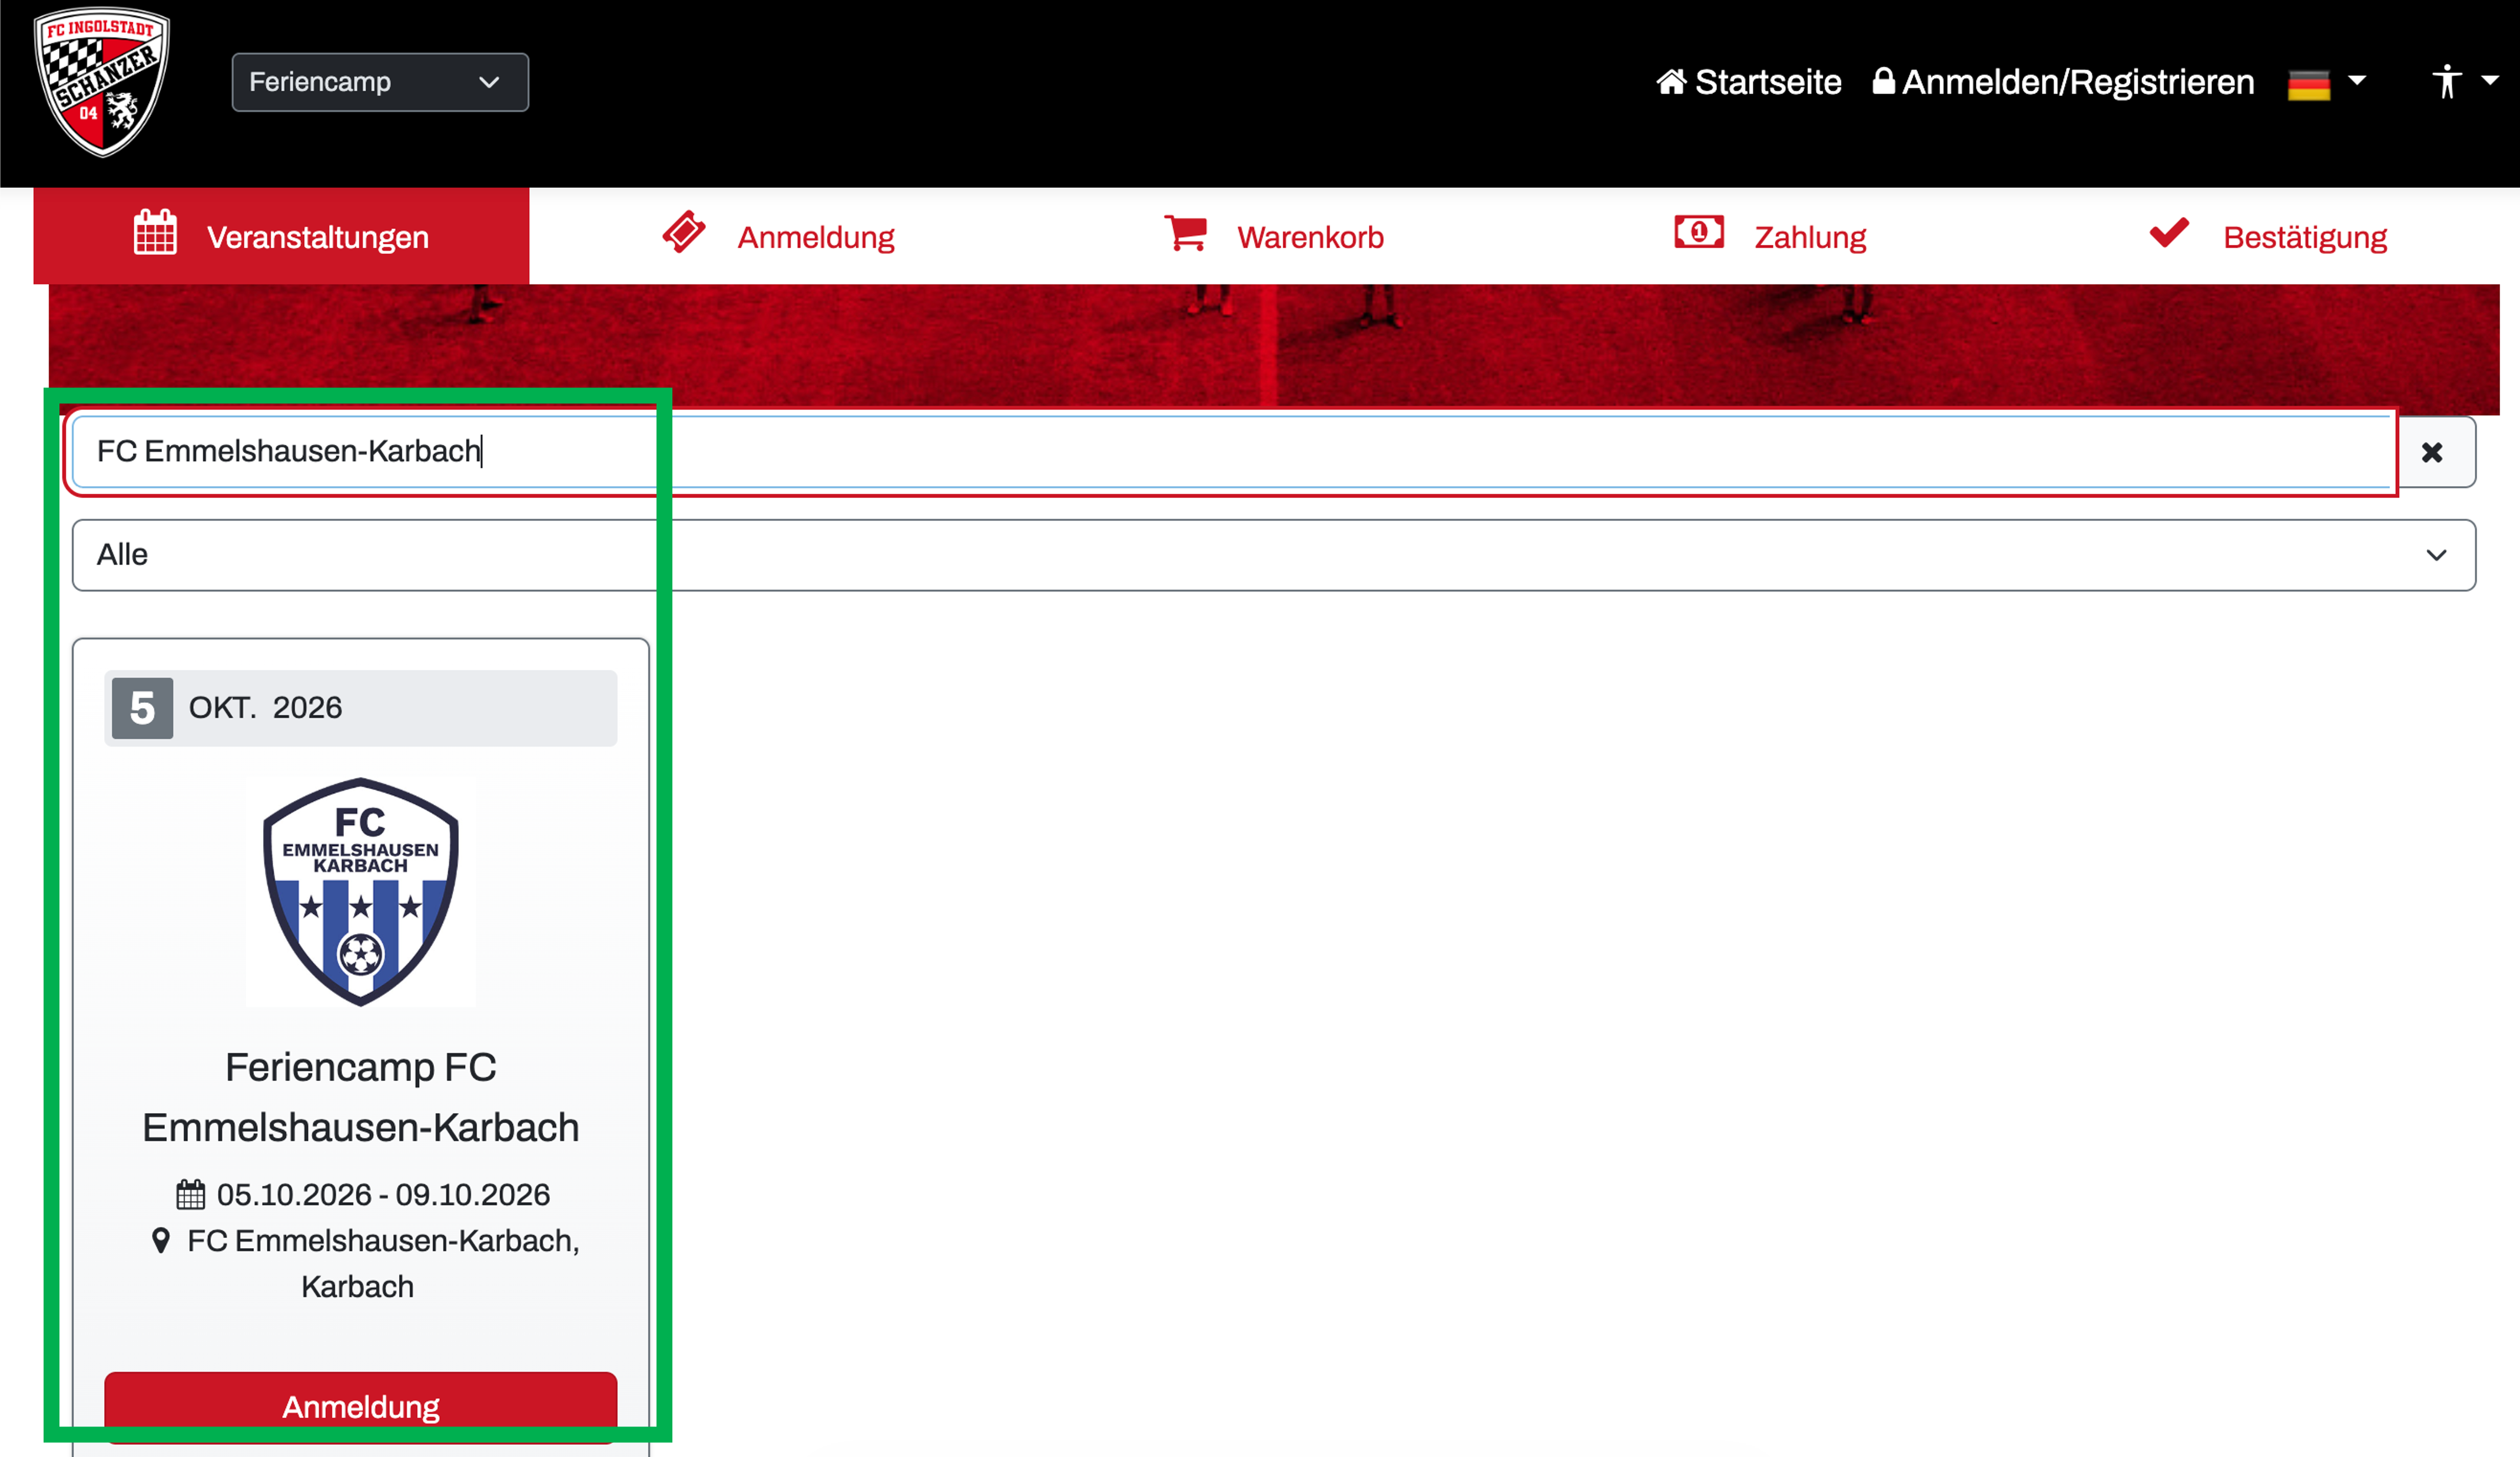Open the Zahlung step tab
Viewport: 2520px width, 1457px height.
1809,237
